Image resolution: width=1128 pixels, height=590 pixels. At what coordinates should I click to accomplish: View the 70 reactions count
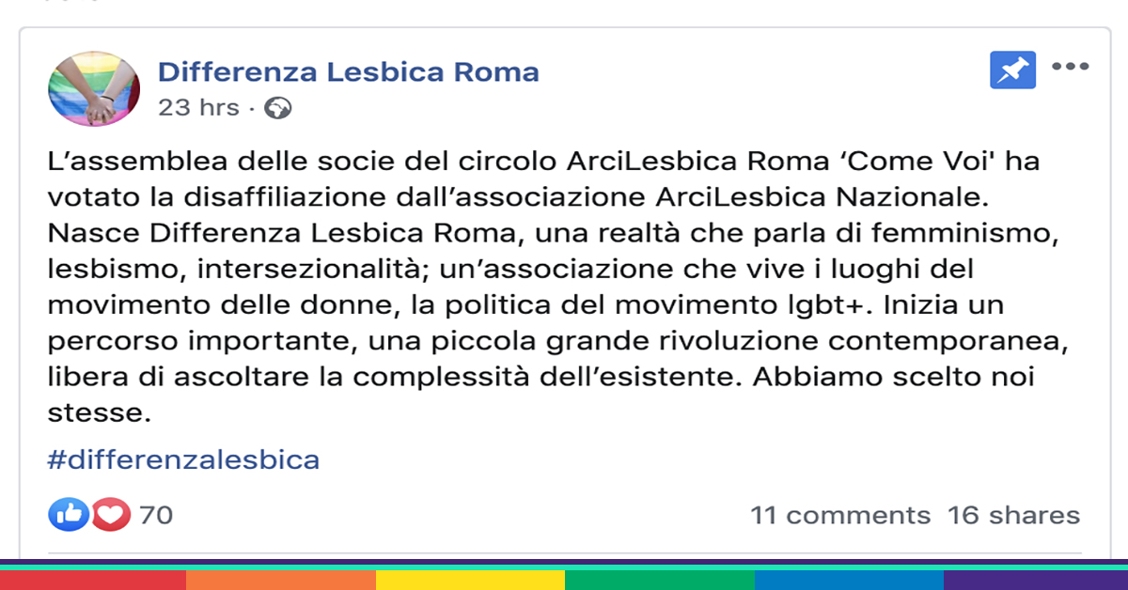click(156, 515)
